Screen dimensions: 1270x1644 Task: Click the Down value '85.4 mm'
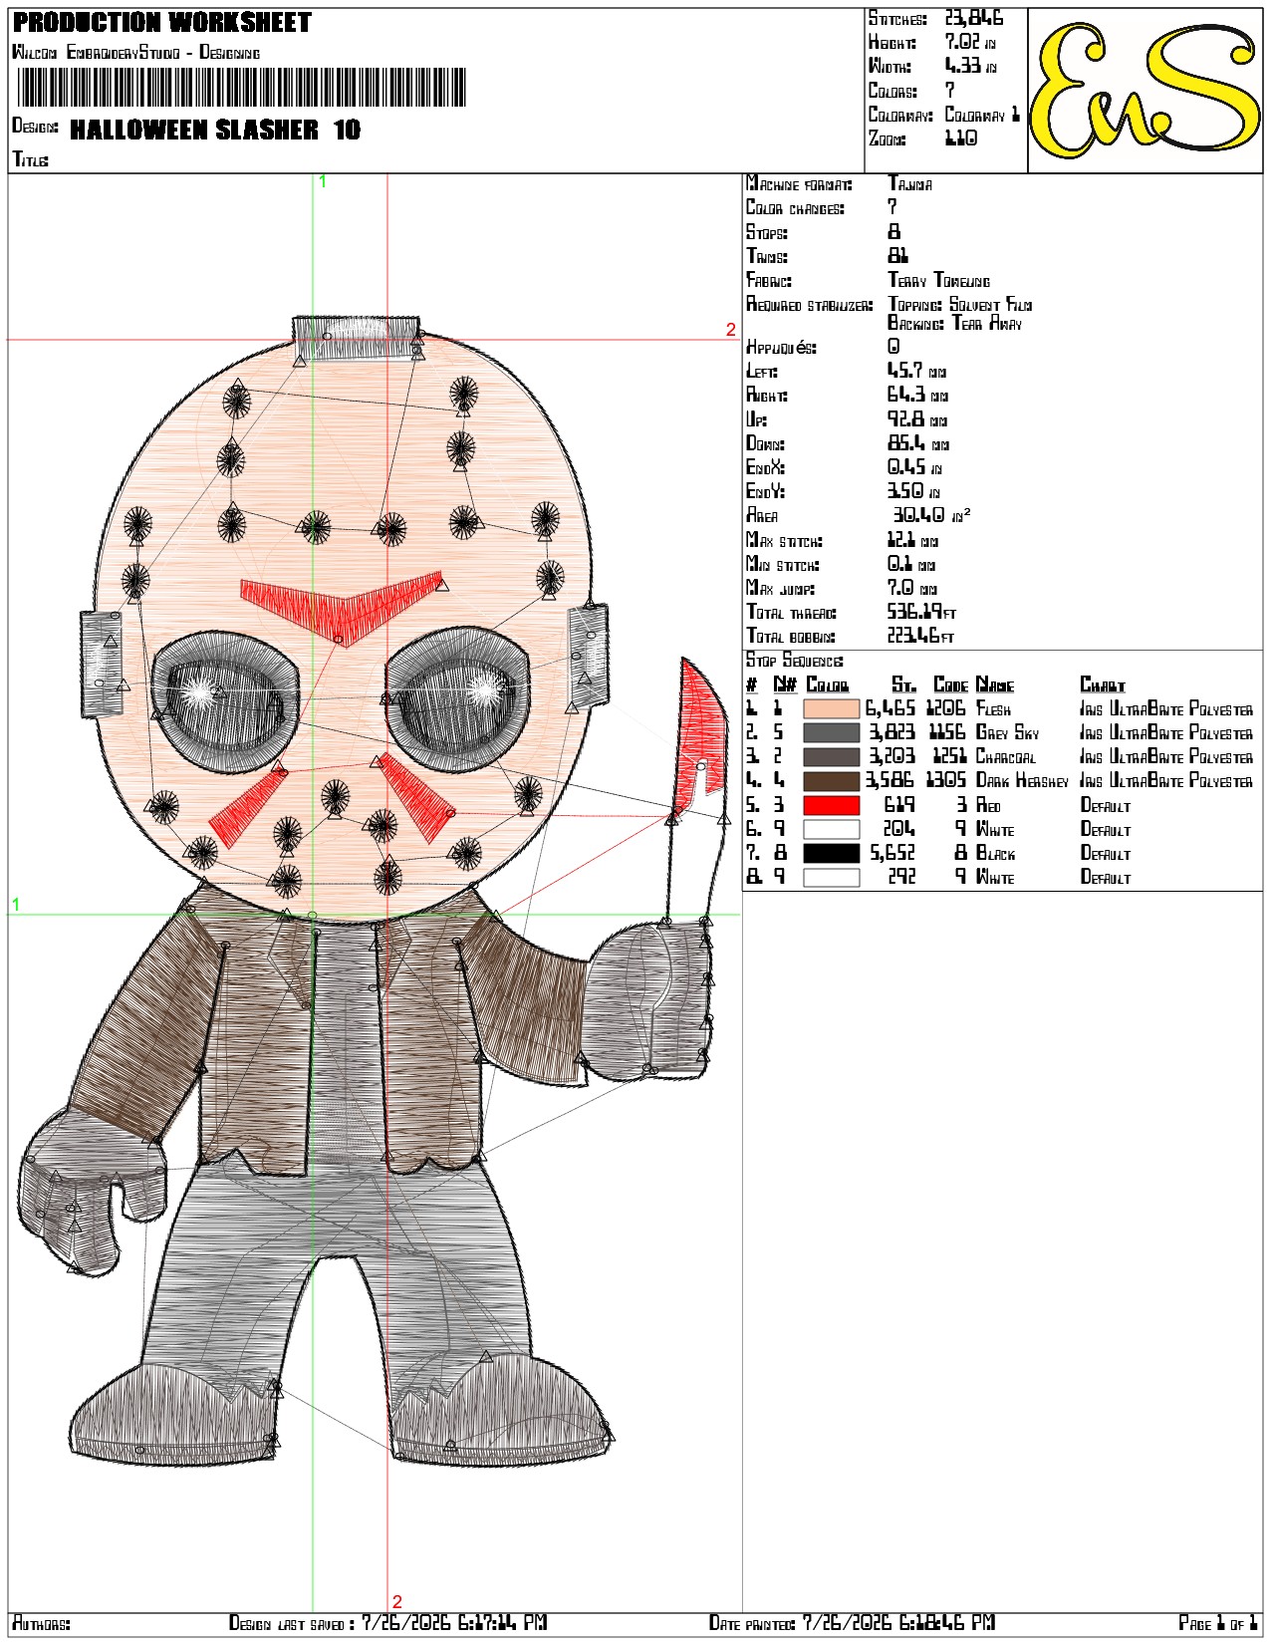click(918, 442)
